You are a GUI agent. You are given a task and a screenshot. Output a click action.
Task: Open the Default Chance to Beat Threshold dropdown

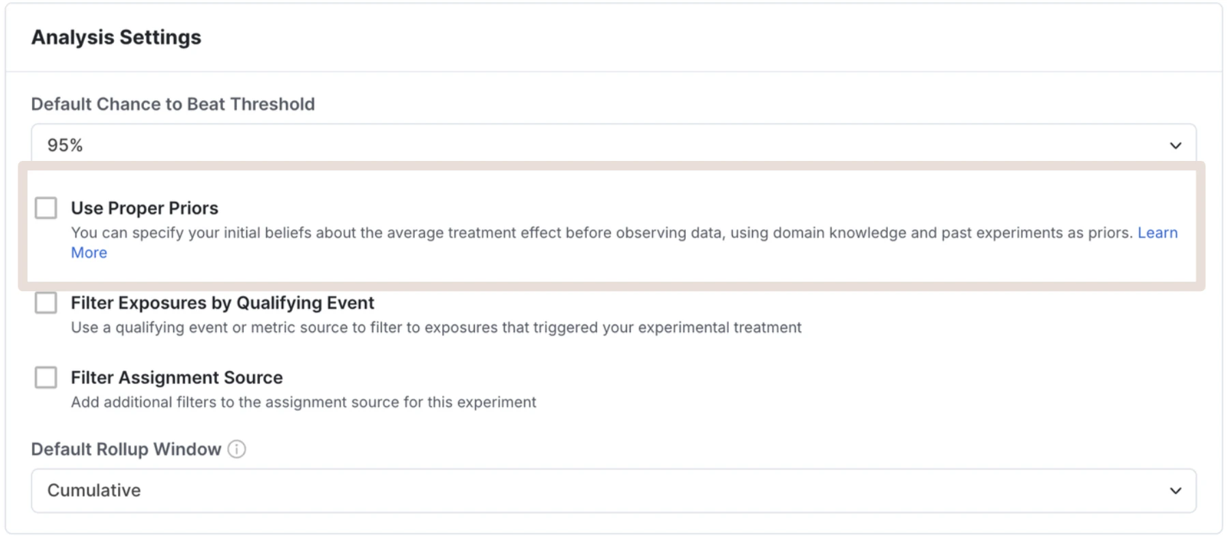tap(613, 145)
